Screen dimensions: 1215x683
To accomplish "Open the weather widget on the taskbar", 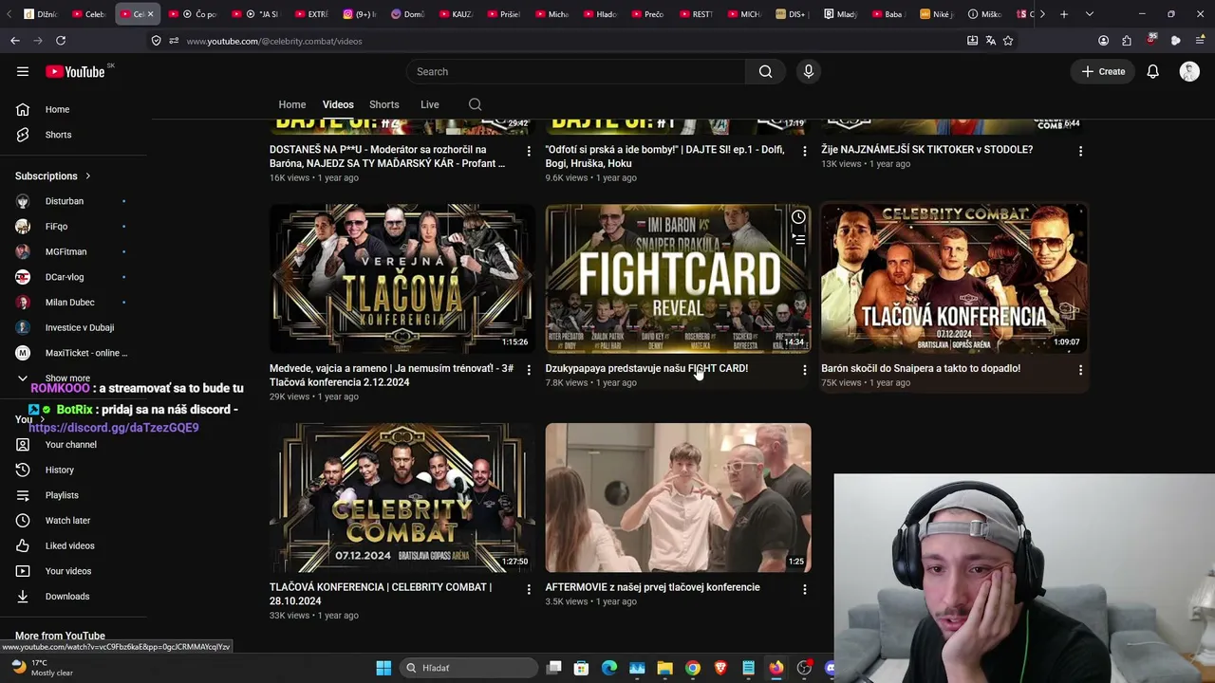I will (x=43, y=668).
